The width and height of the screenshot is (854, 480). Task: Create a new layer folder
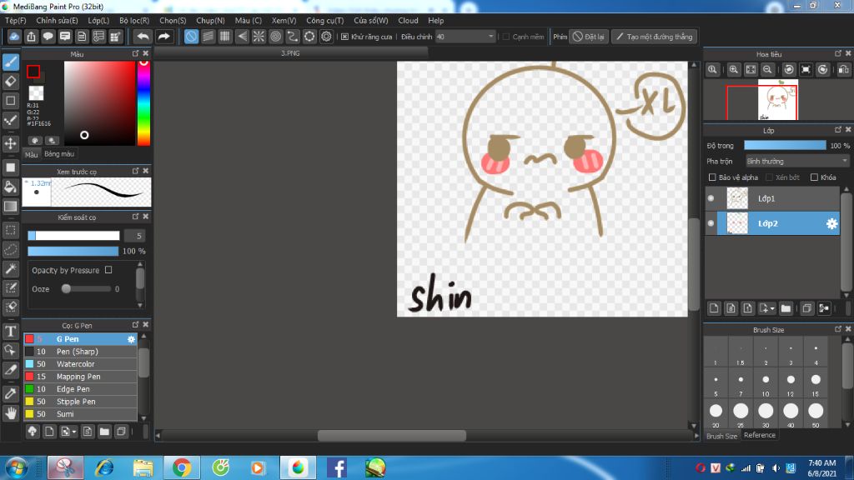pyautogui.click(x=786, y=308)
